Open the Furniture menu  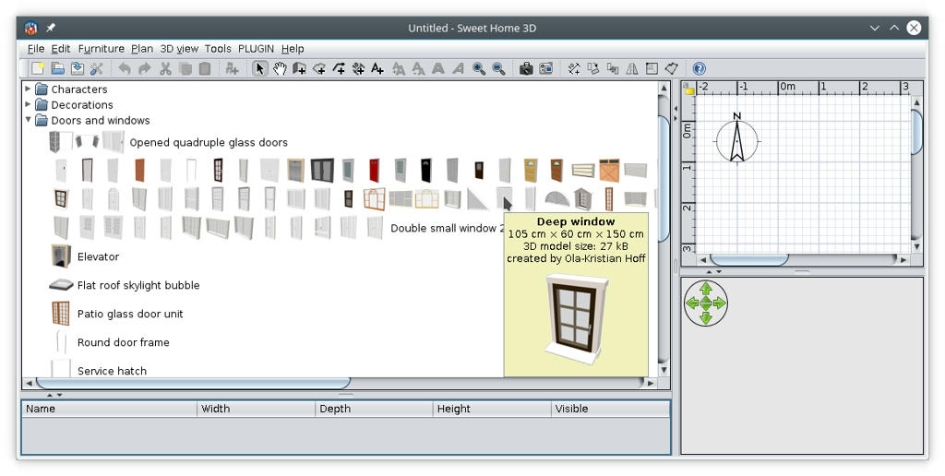[102, 49]
